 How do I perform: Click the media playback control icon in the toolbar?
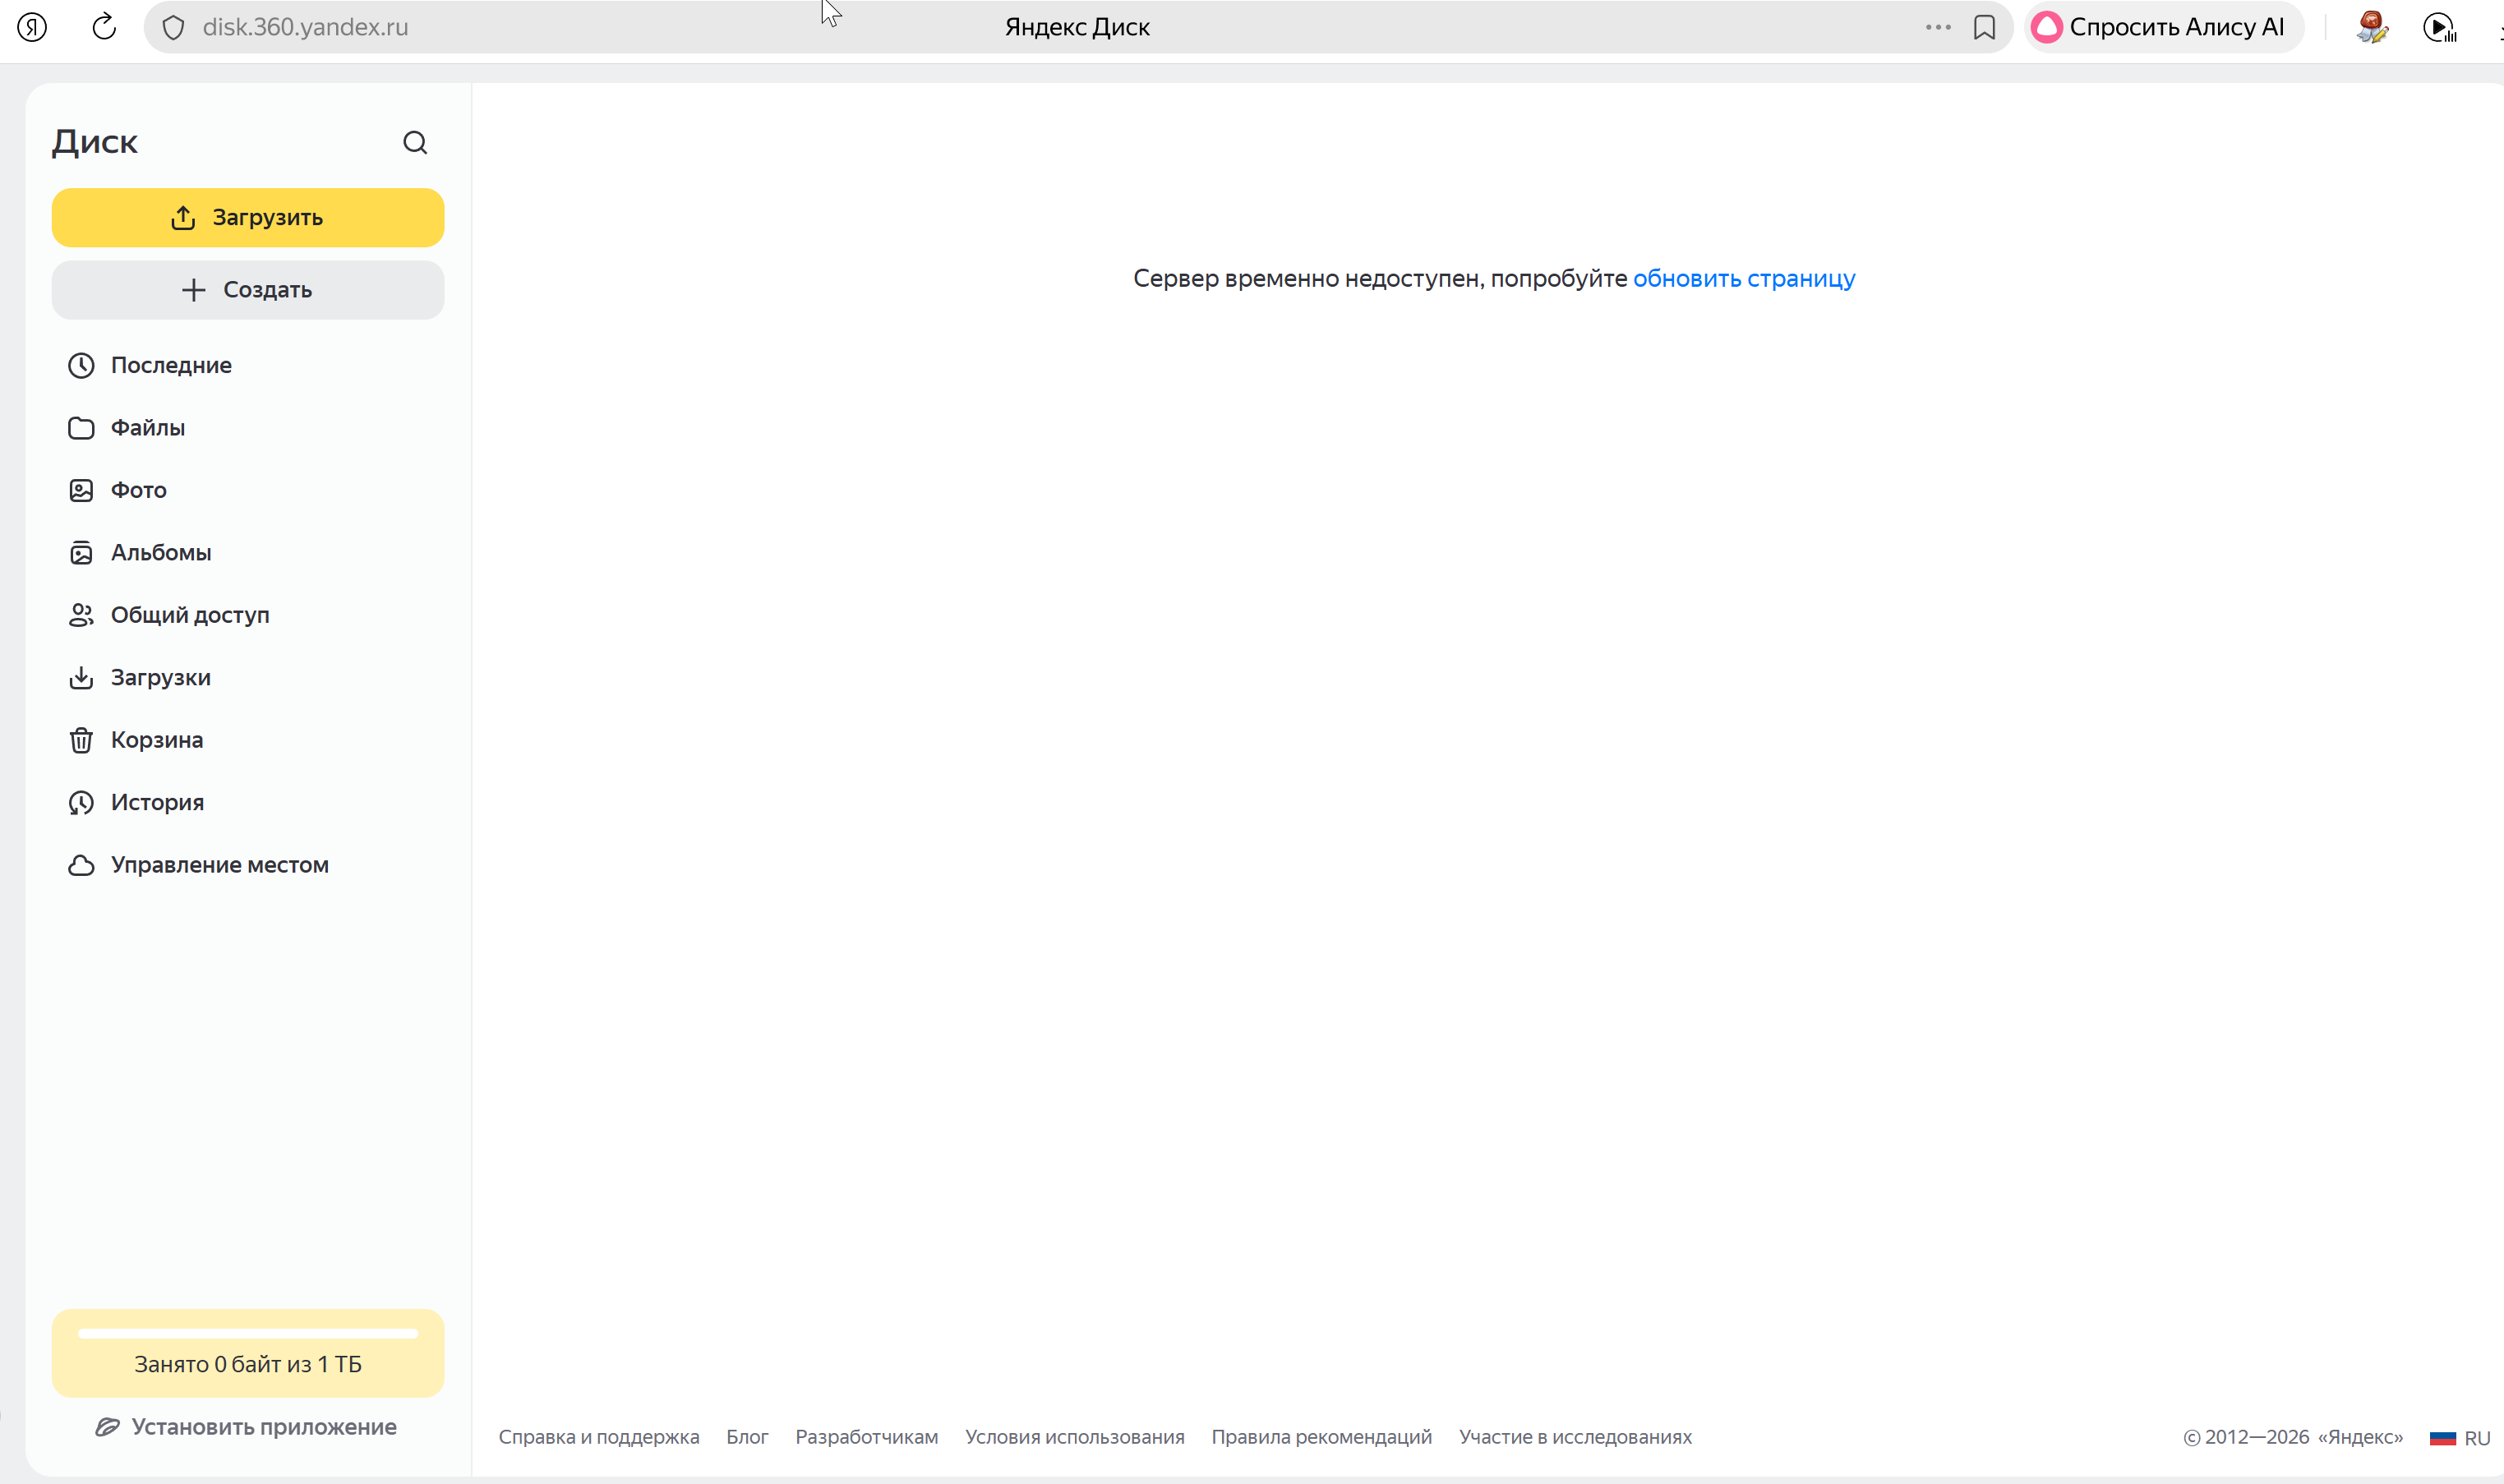(2439, 27)
